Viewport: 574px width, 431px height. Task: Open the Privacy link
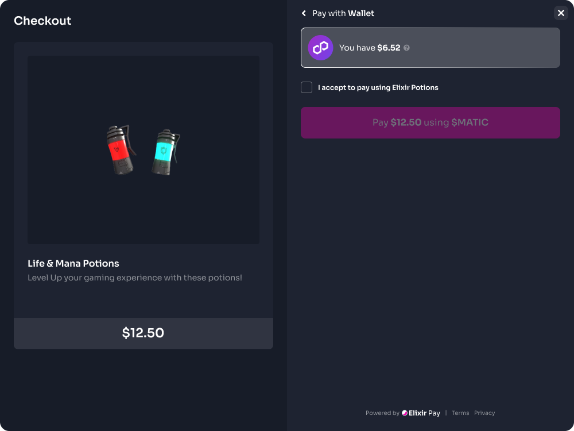tap(484, 413)
